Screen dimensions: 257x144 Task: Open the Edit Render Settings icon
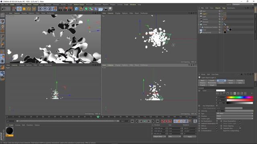click(x=71, y=9)
